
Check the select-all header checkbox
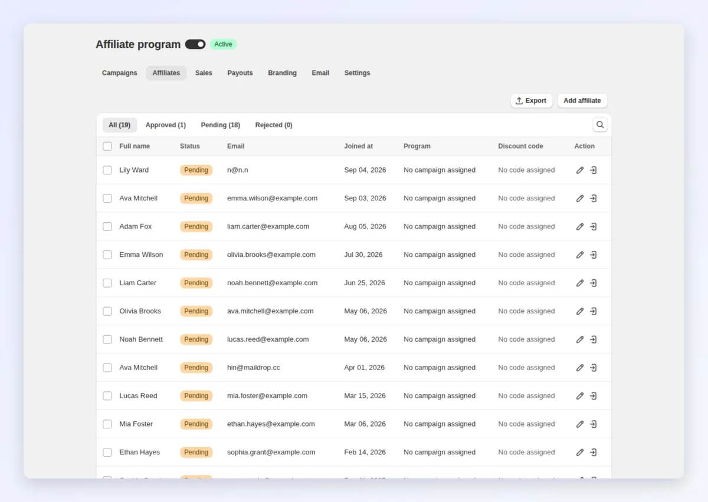107,146
